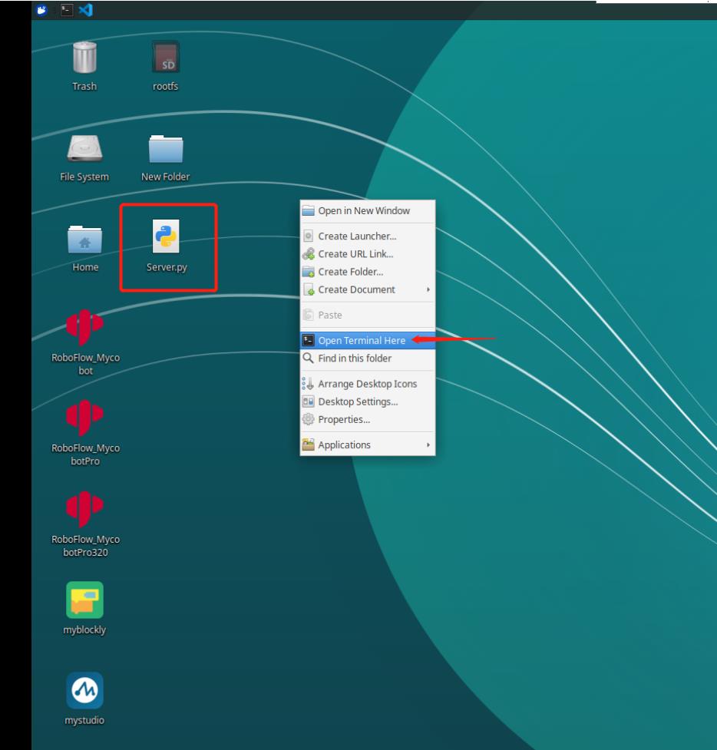Open Properties... from context menu
Screen dimensions: 717x750
[368, 419]
